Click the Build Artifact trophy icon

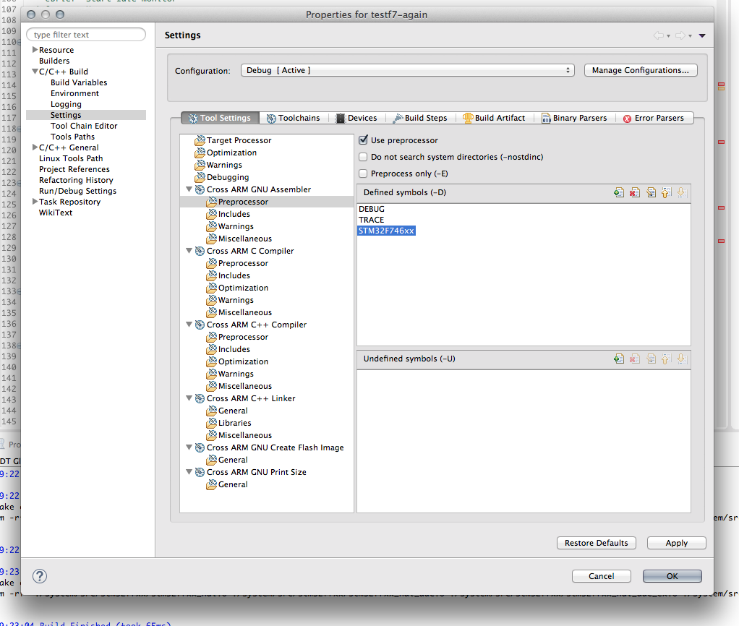click(x=468, y=119)
